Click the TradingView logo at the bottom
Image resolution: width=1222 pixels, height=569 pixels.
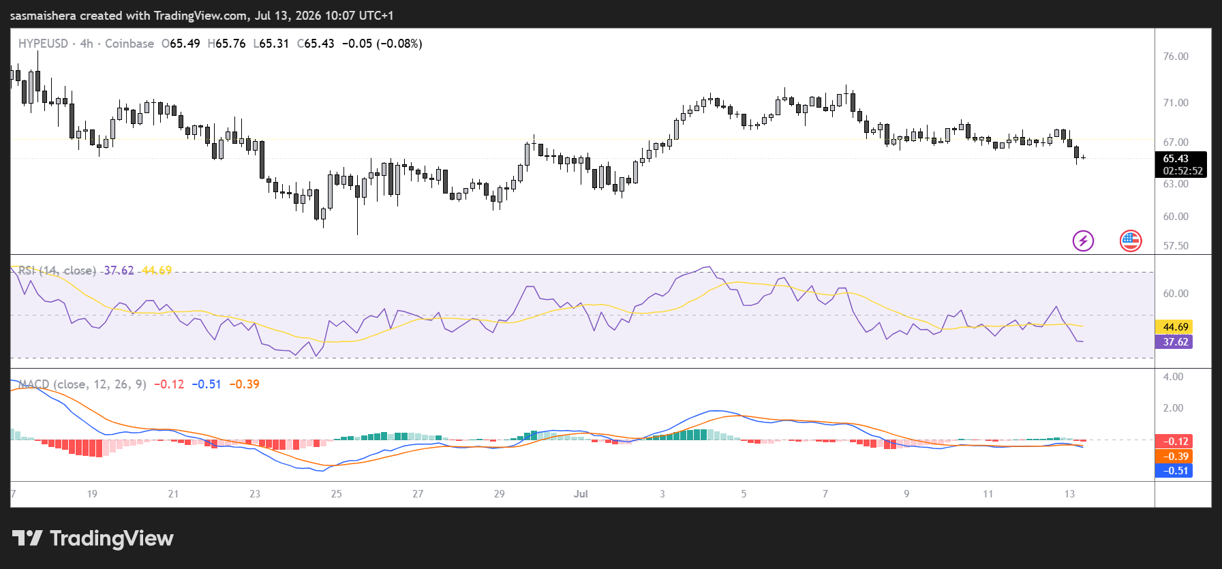(93, 538)
